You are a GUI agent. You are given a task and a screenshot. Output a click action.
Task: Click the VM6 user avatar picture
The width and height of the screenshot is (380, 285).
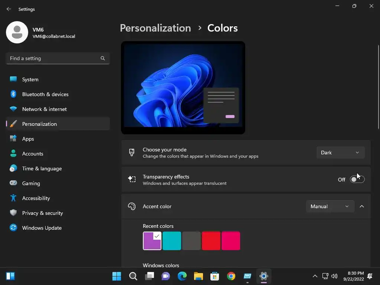click(17, 32)
